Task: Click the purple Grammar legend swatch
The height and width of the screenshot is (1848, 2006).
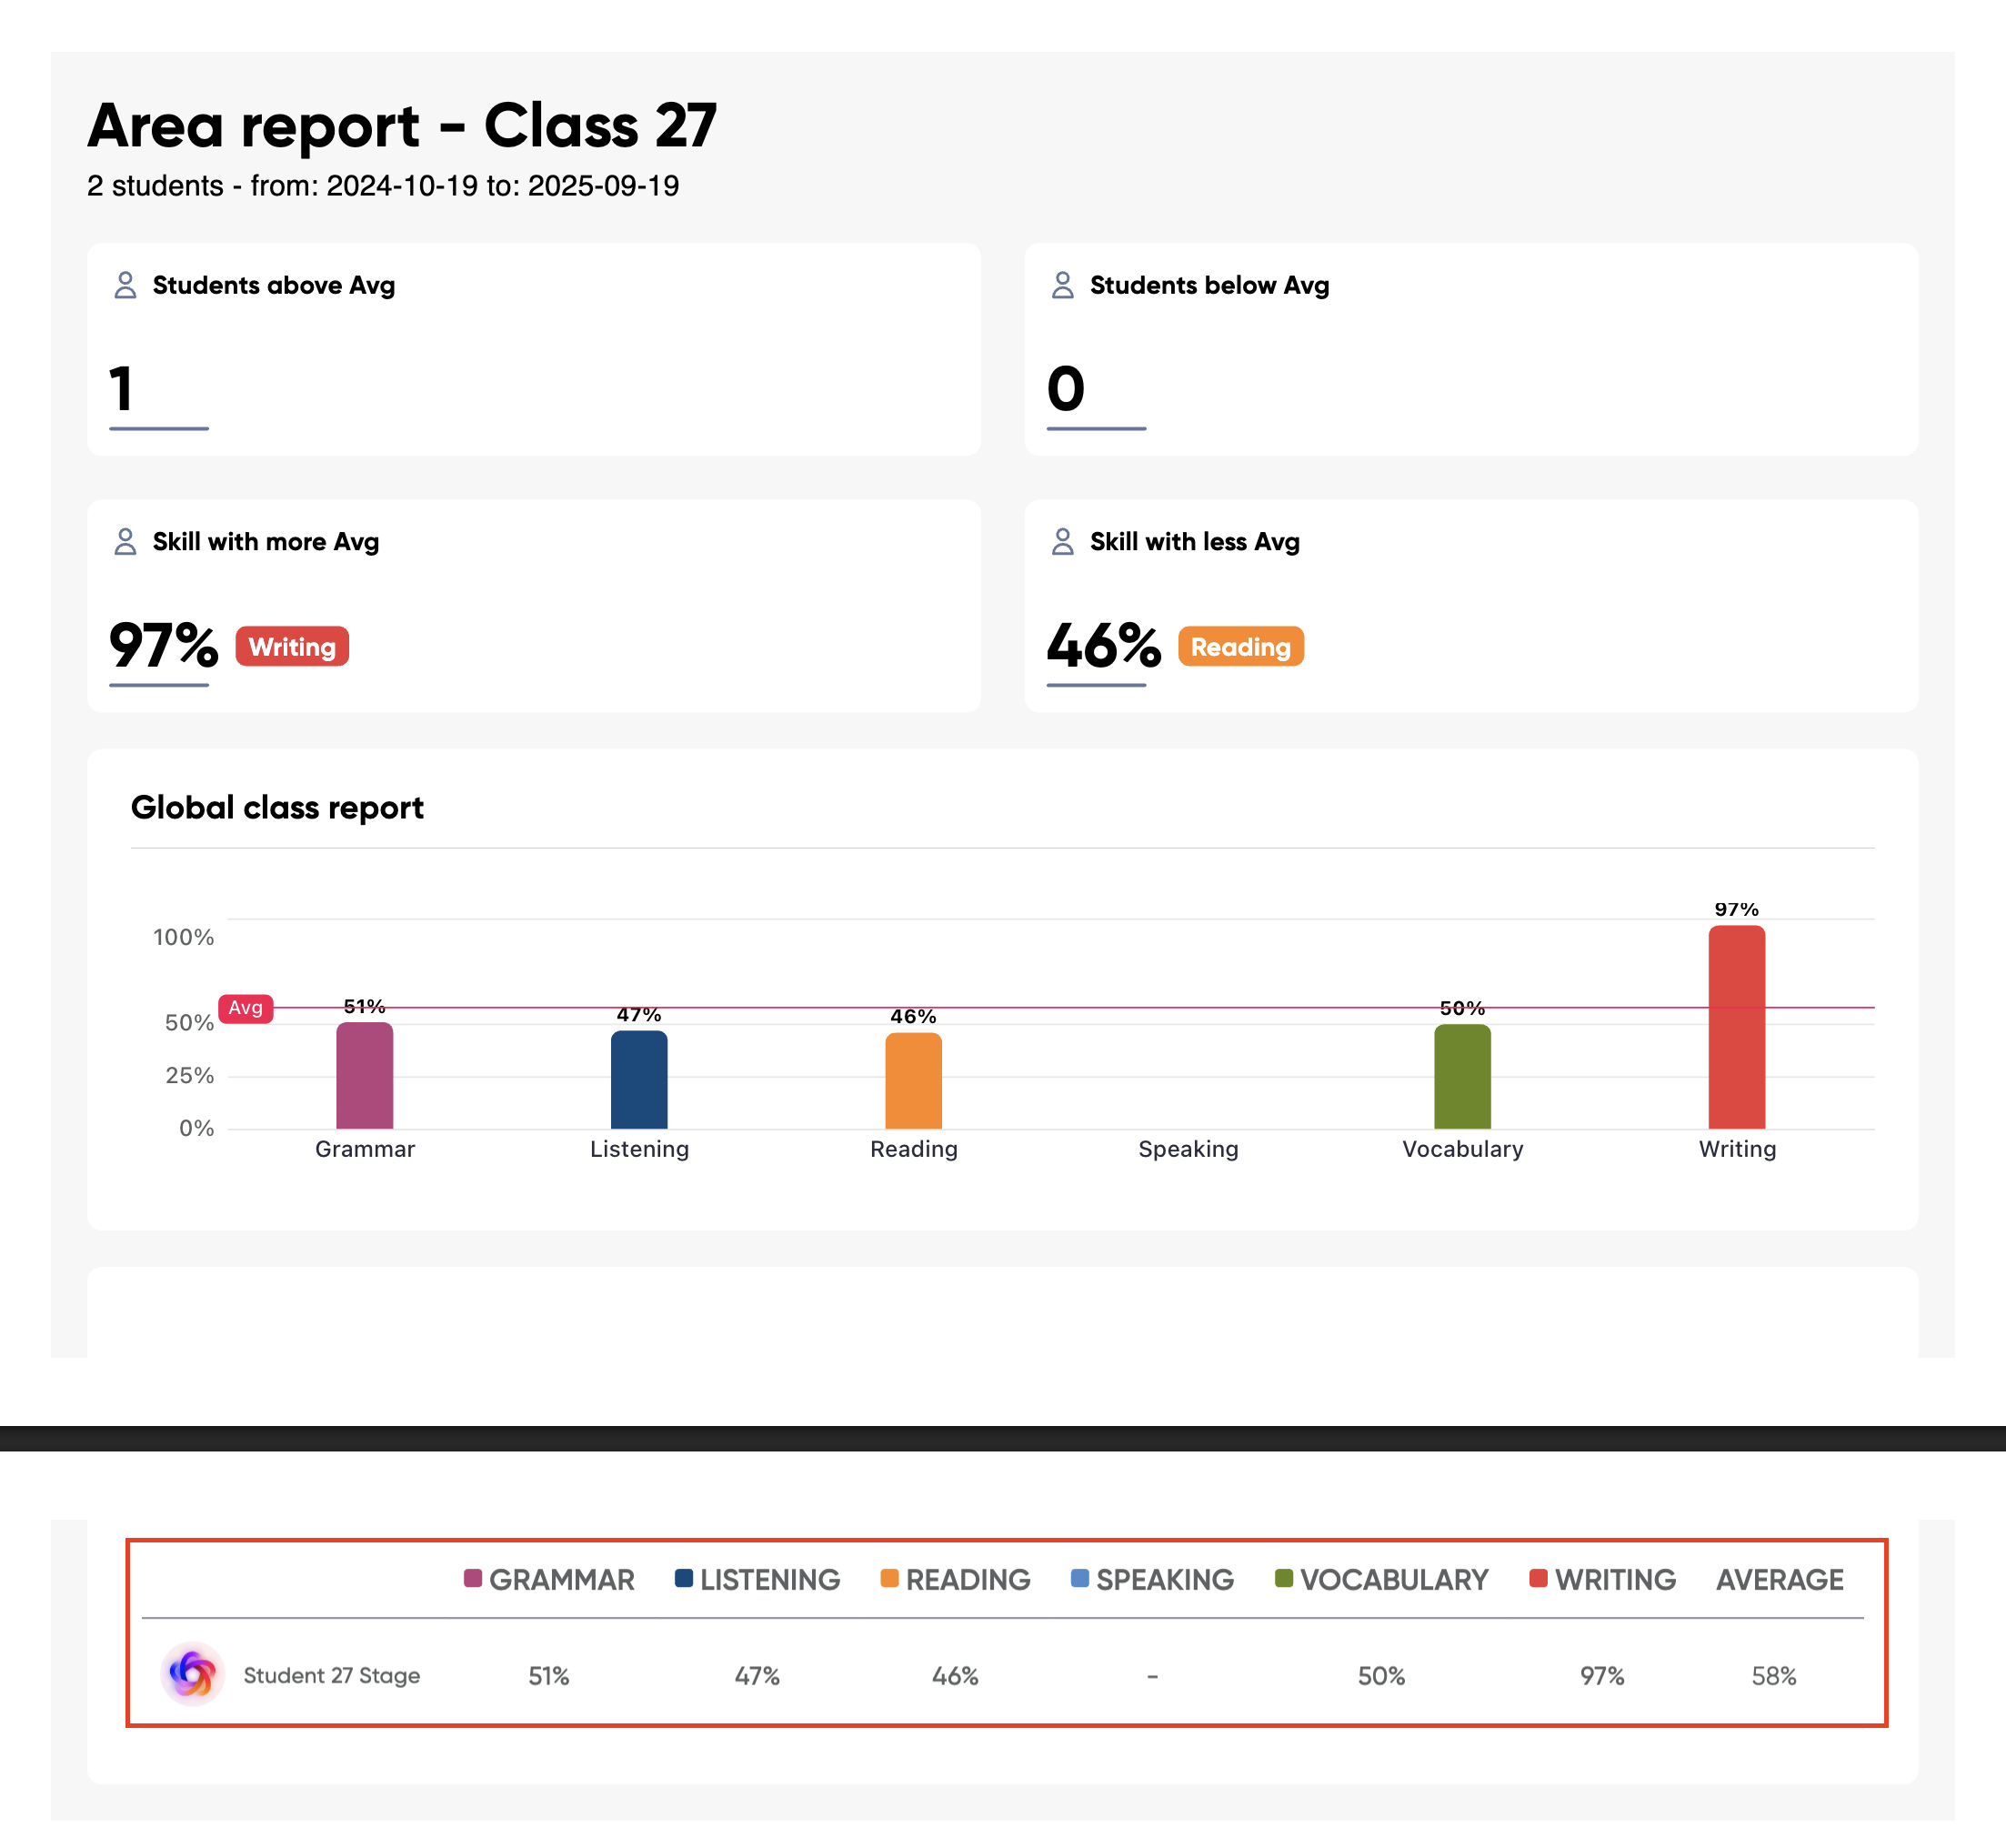Action: [473, 1579]
